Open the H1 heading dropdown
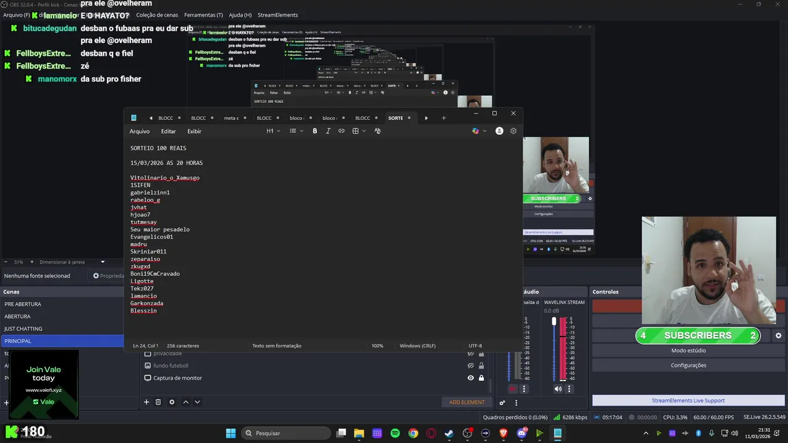The width and height of the screenshot is (788, 443). pyautogui.click(x=273, y=131)
